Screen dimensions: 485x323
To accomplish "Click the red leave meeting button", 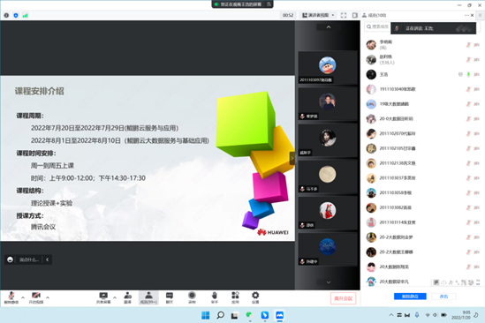I will click(x=343, y=298).
